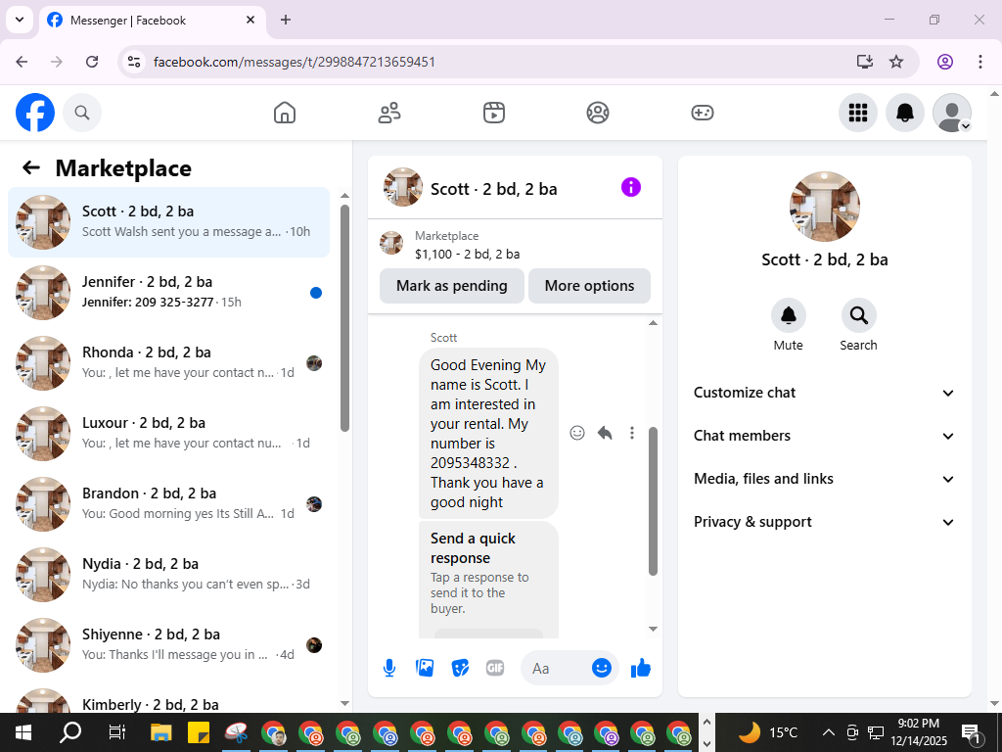Image resolution: width=1002 pixels, height=752 pixels.
Task: Open Chrome profile icon
Action: 945,62
